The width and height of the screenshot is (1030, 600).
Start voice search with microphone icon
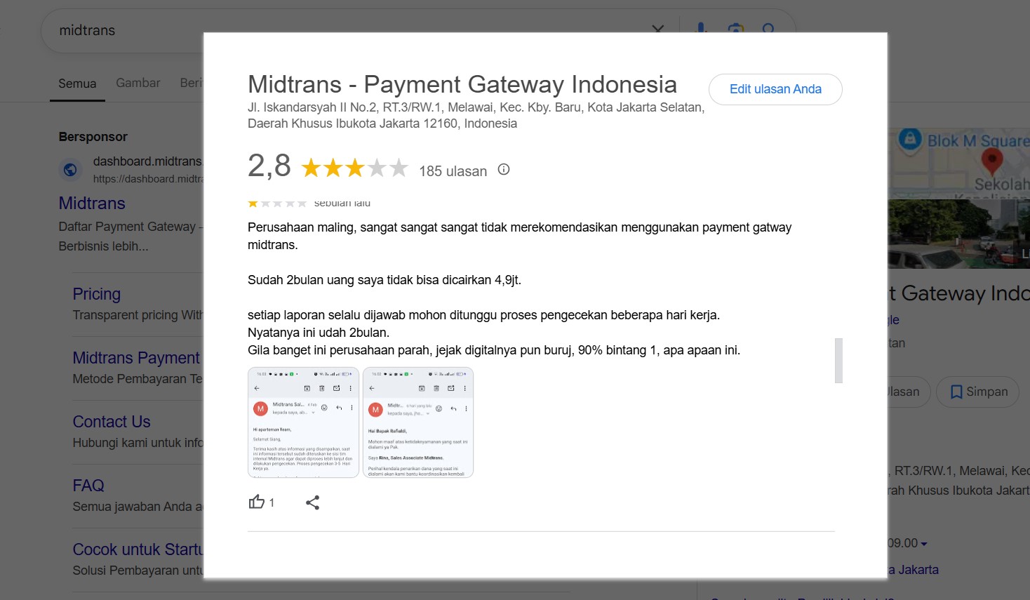point(700,29)
